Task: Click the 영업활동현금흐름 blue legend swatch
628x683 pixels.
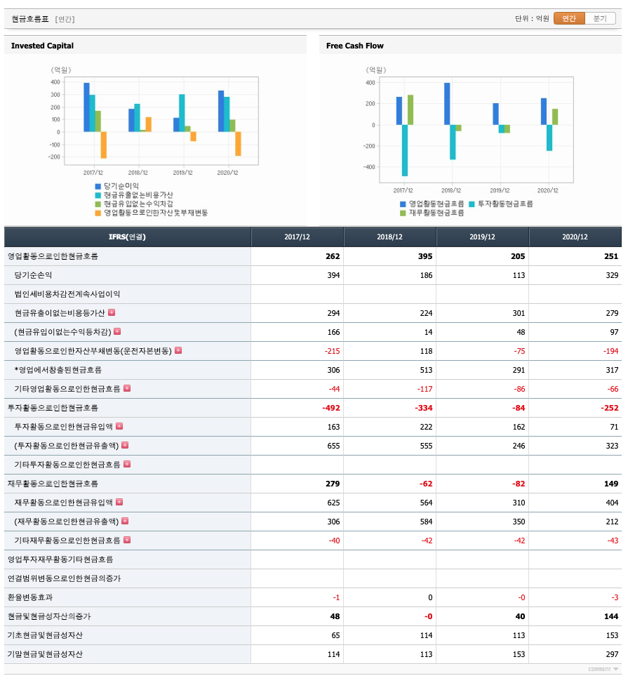Action: point(403,204)
